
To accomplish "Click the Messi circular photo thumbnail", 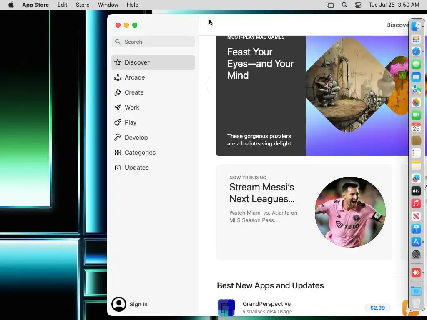I will [350, 212].
